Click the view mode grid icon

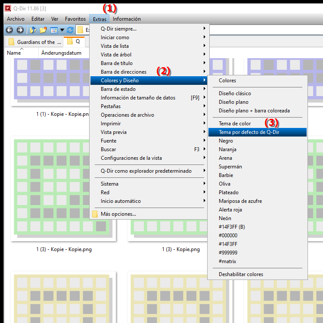54,30
